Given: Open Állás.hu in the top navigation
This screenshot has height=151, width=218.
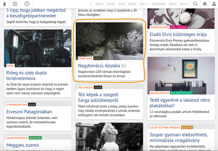Looking at the screenshot, I should pyautogui.click(x=184, y=4).
